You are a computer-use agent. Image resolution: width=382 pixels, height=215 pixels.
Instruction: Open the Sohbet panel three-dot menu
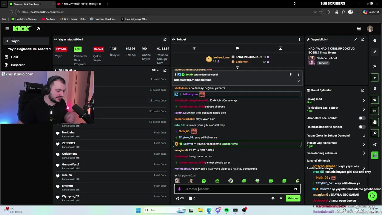tap(300, 39)
